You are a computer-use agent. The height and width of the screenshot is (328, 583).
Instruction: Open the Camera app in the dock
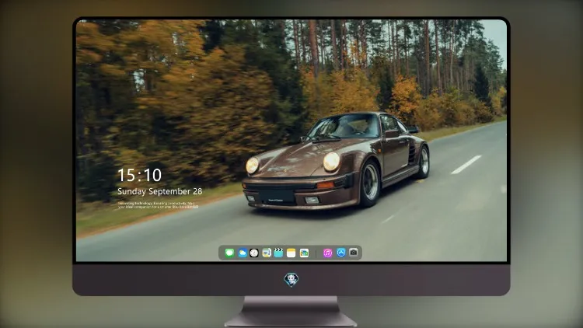(354, 253)
